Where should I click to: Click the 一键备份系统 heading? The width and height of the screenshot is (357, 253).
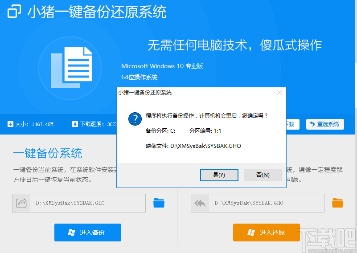pyautogui.click(x=48, y=153)
